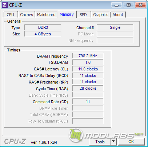Screen dimensions: 148x147
Task: Confirm with the OK button
Action: pos(131,142)
